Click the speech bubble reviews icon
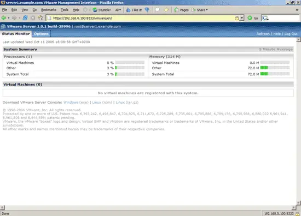This screenshot has height=216, width=301. point(158,10)
